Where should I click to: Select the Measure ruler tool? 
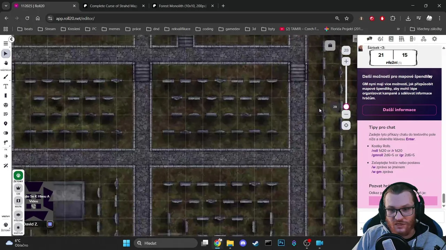coord(6,95)
